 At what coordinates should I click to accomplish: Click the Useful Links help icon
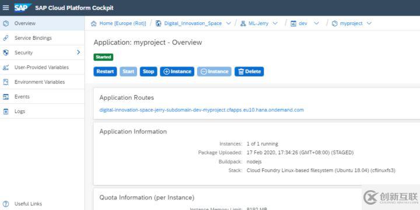point(6,204)
